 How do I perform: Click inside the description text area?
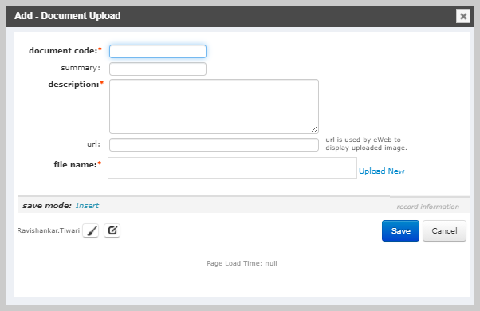214,107
